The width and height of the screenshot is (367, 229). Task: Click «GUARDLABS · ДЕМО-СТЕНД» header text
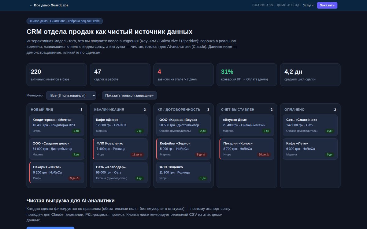pos(276,5)
